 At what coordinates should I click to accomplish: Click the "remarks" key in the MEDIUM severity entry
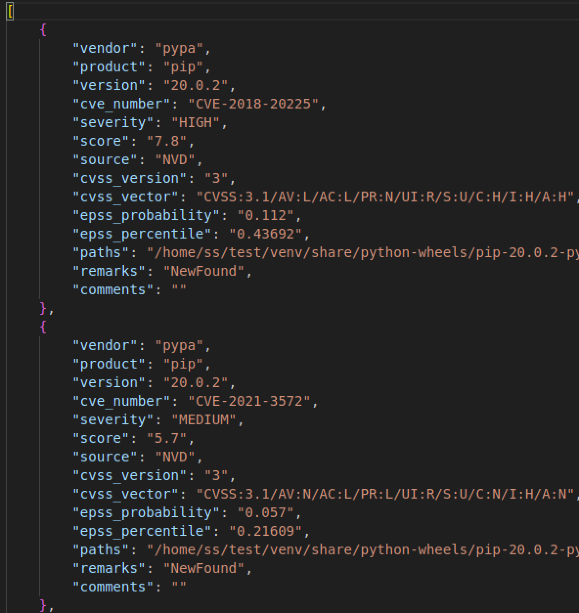(110, 569)
